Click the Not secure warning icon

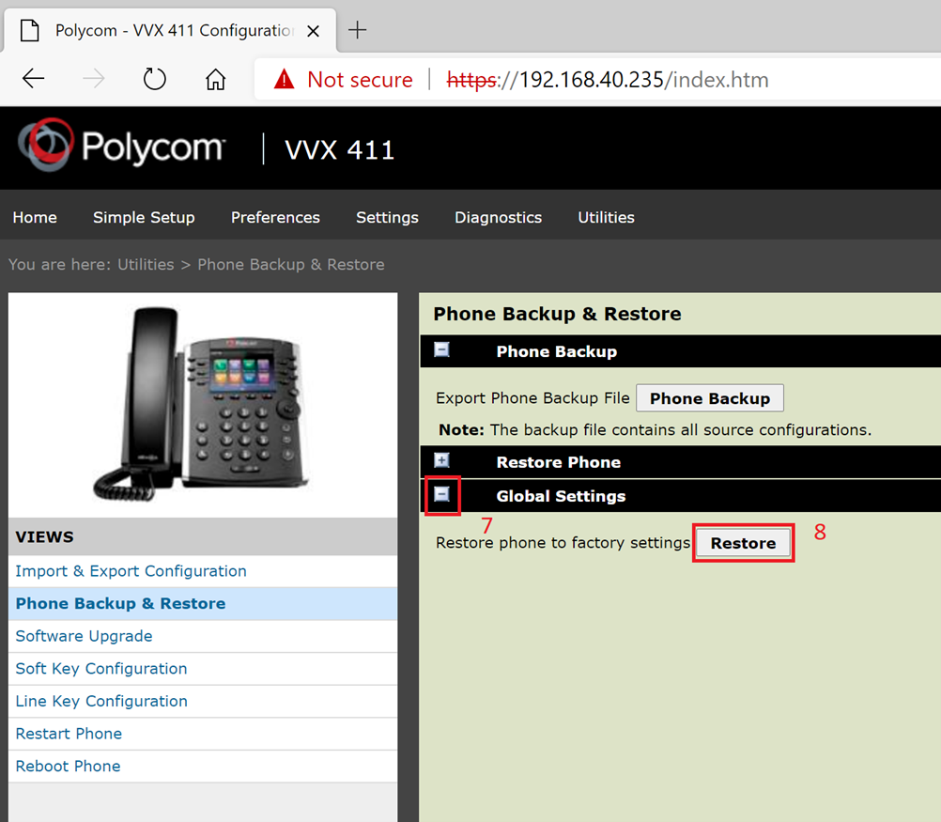(x=284, y=79)
